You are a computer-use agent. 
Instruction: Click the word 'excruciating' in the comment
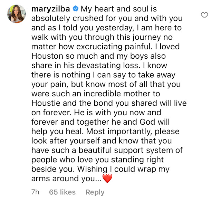click(x=99, y=47)
